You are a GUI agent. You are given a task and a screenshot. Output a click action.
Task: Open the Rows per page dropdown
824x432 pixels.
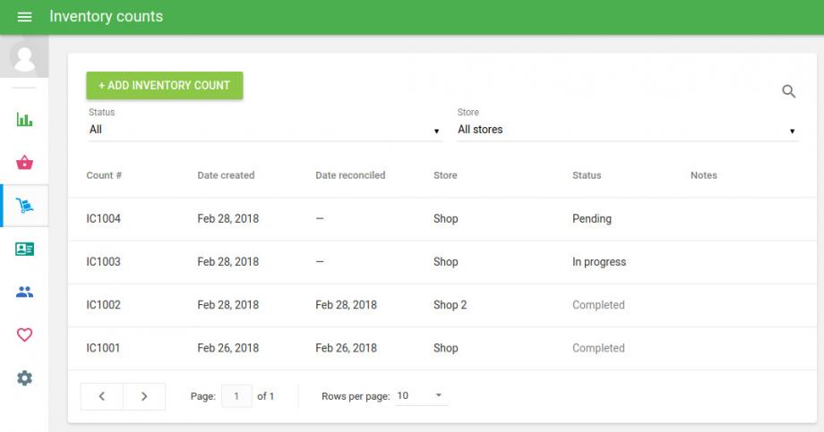pos(421,395)
